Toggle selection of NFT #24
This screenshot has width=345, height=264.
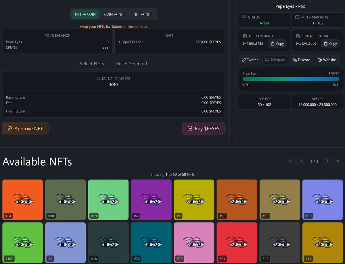[x=22, y=200]
